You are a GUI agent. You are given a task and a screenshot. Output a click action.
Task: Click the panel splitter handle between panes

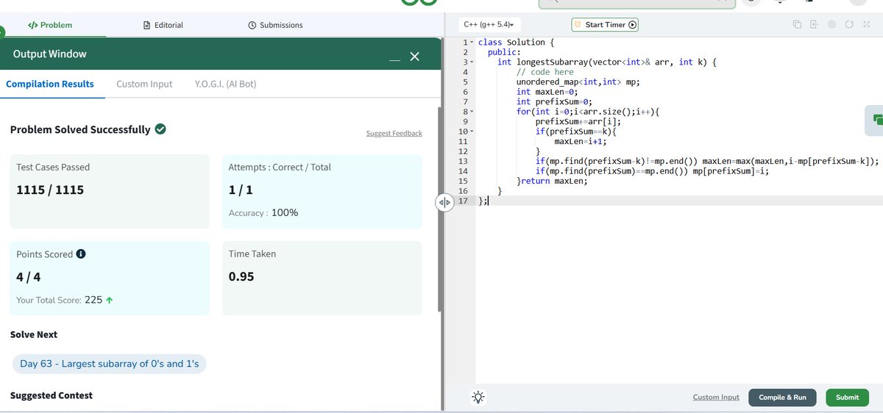pos(444,203)
